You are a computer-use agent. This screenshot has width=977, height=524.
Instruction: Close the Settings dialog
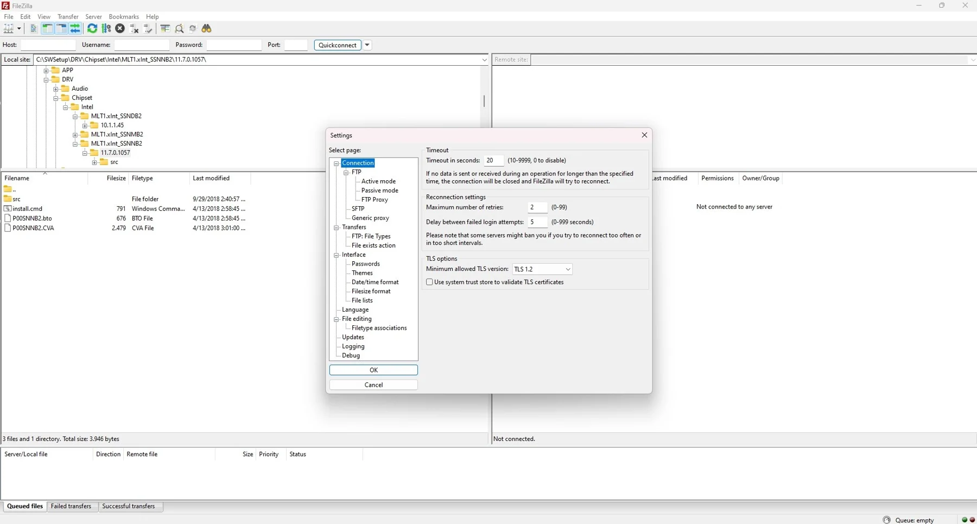(x=644, y=135)
